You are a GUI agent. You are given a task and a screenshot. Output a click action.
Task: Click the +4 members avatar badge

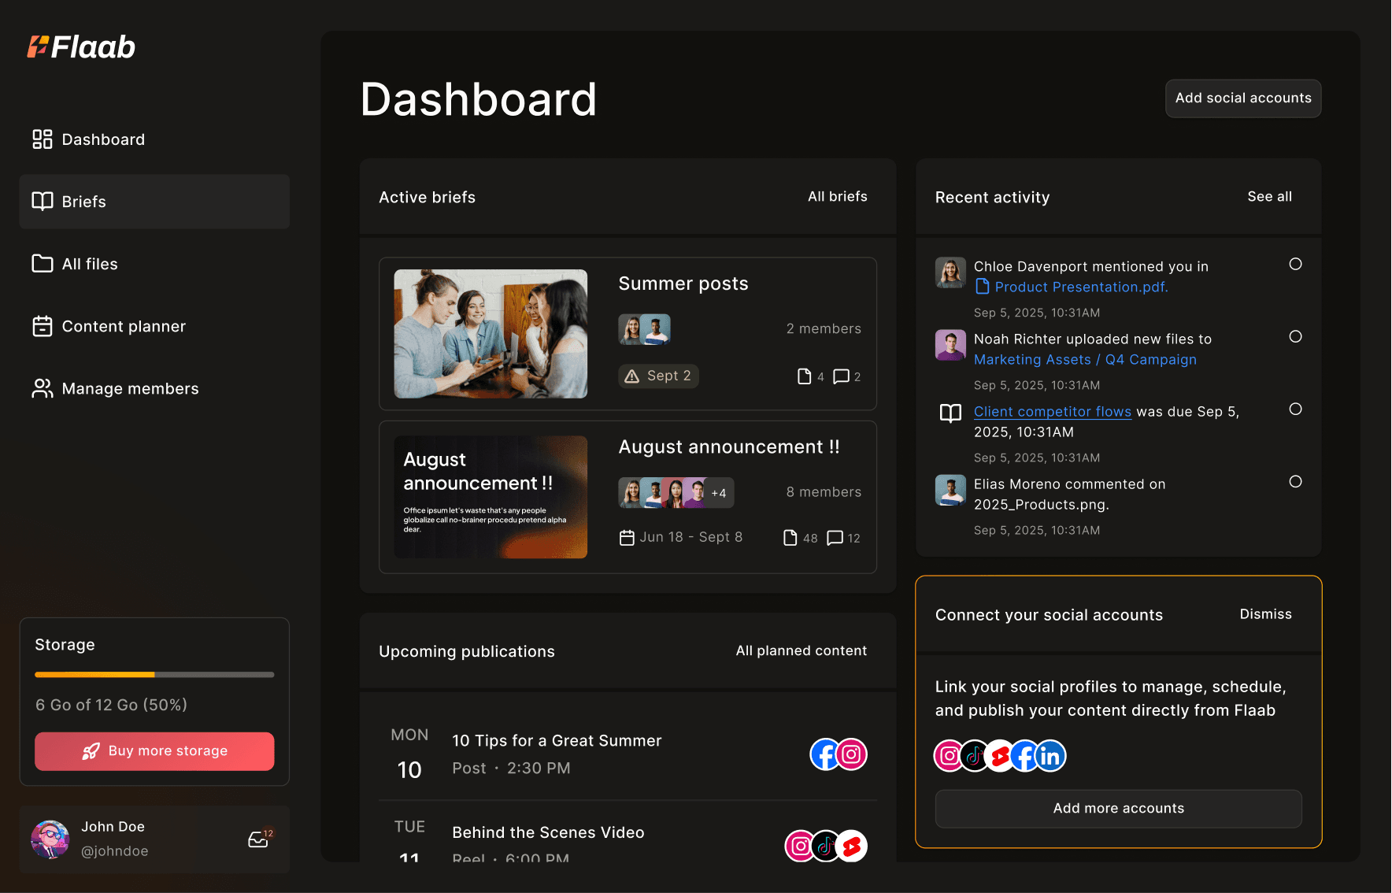[x=719, y=493]
